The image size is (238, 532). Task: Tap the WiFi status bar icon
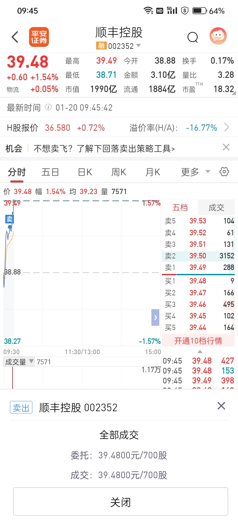click(148, 11)
